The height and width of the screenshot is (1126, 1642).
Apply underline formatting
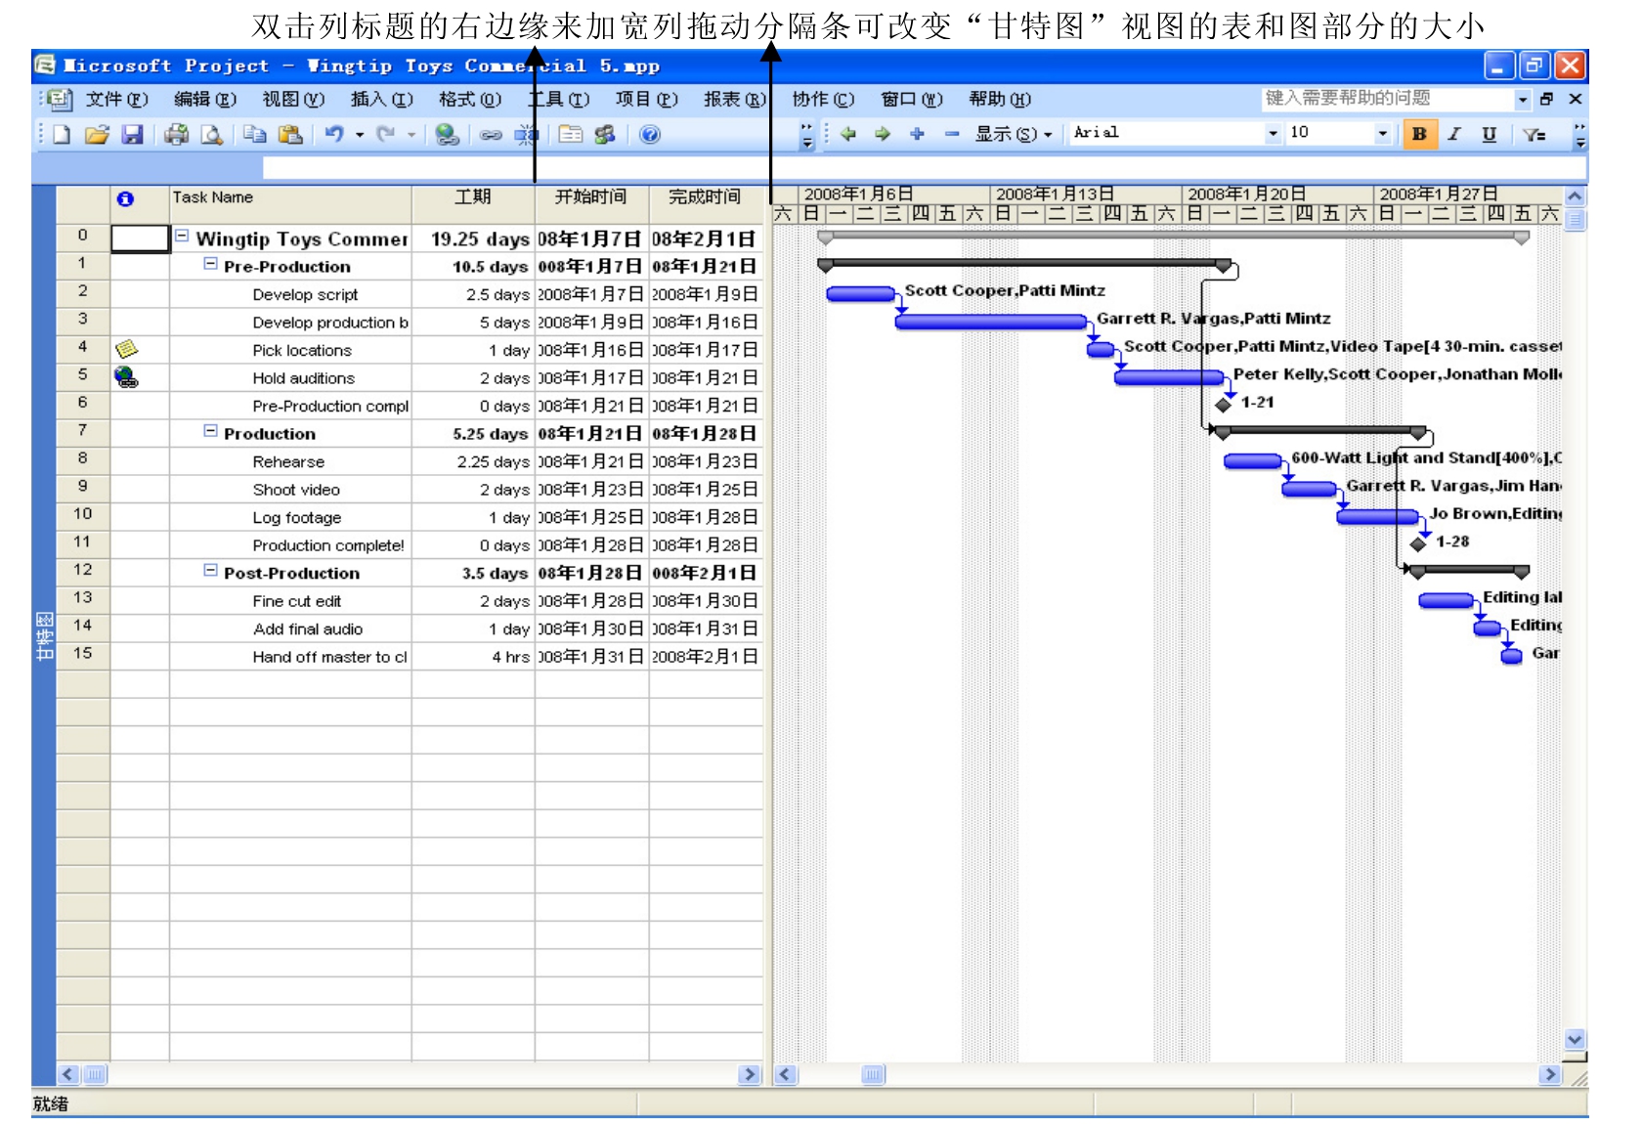1489,134
